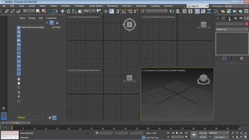Toggle the Scene Explorer button
Image resolution: width=249 pixels, height=140 pixels.
click(x=184, y=11)
